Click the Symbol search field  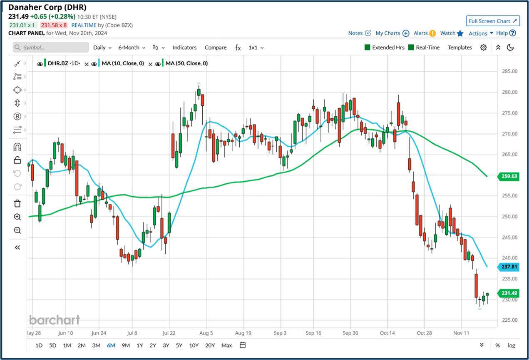50,47
